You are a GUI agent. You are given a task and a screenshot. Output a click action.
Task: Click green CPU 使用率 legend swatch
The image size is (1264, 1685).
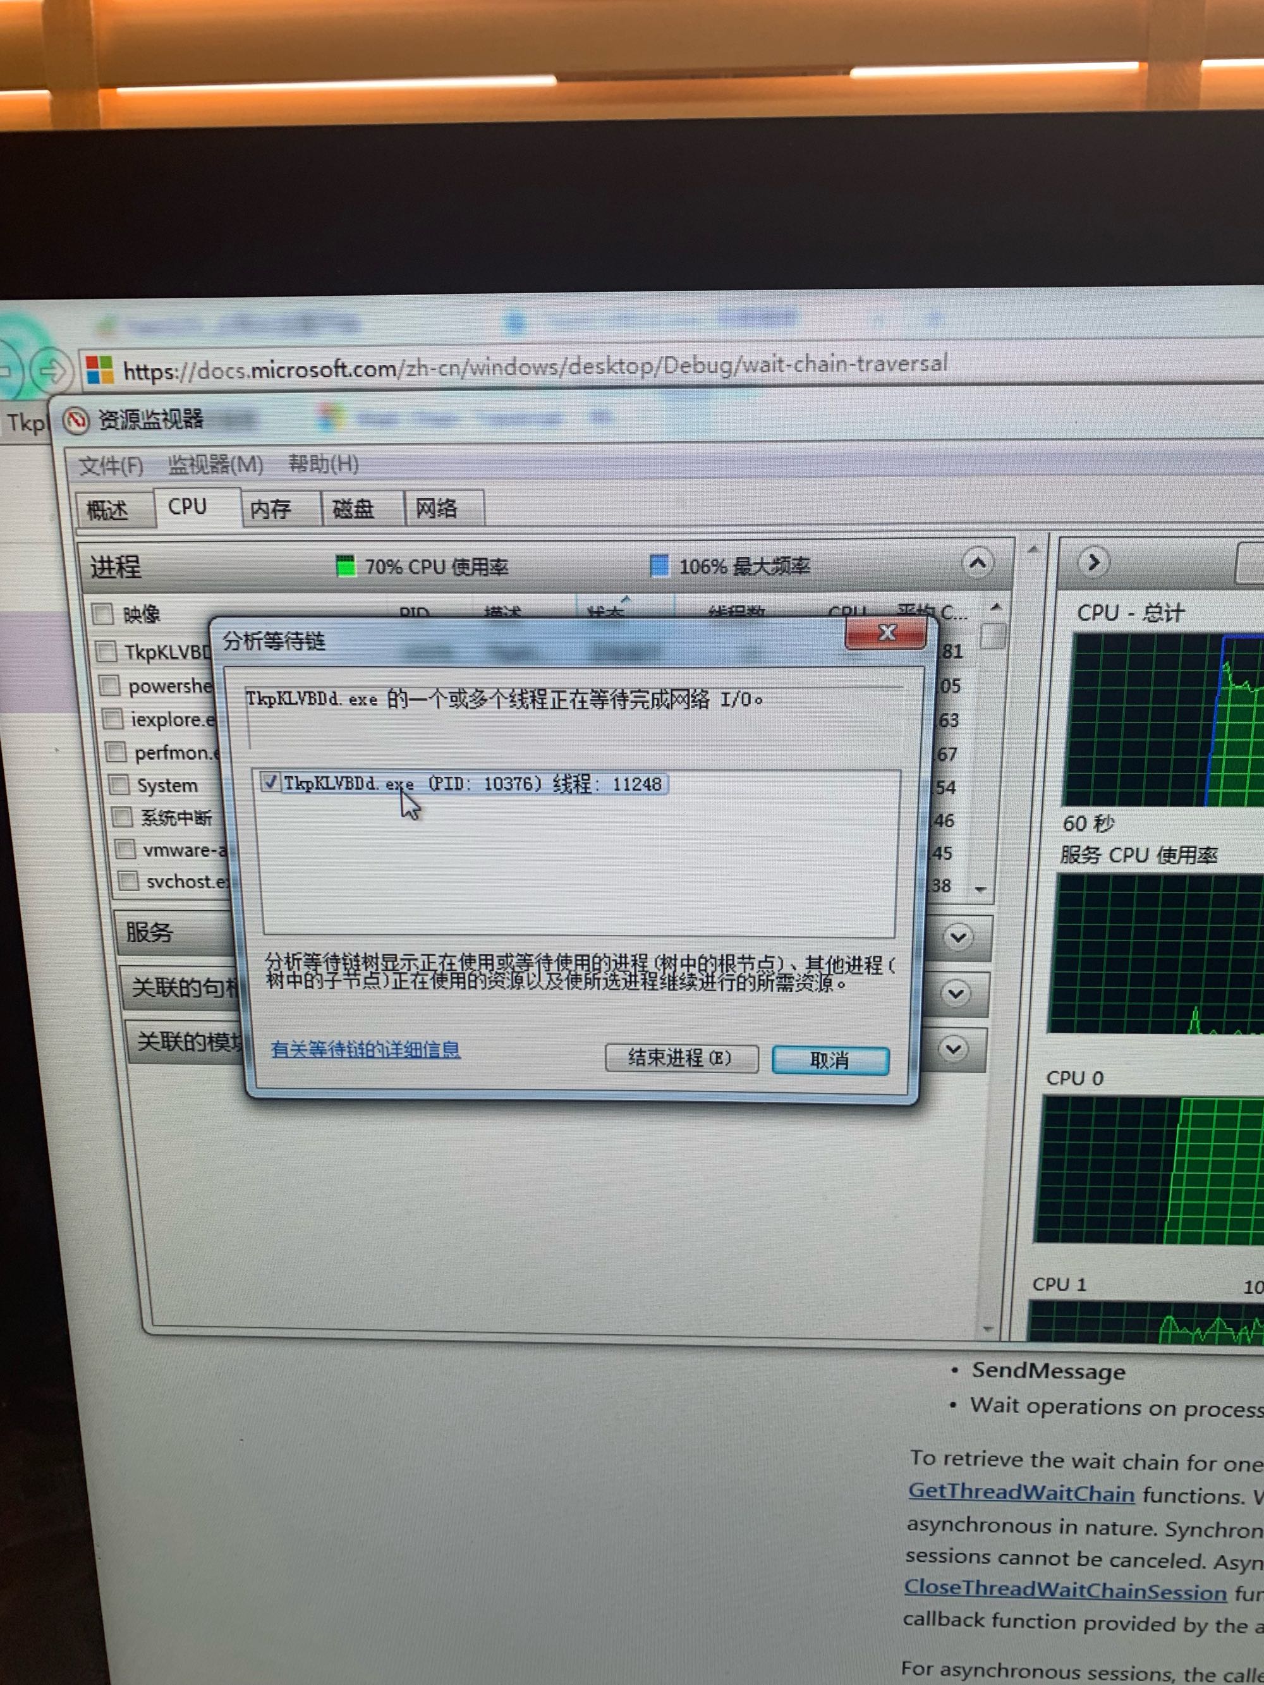click(x=345, y=566)
